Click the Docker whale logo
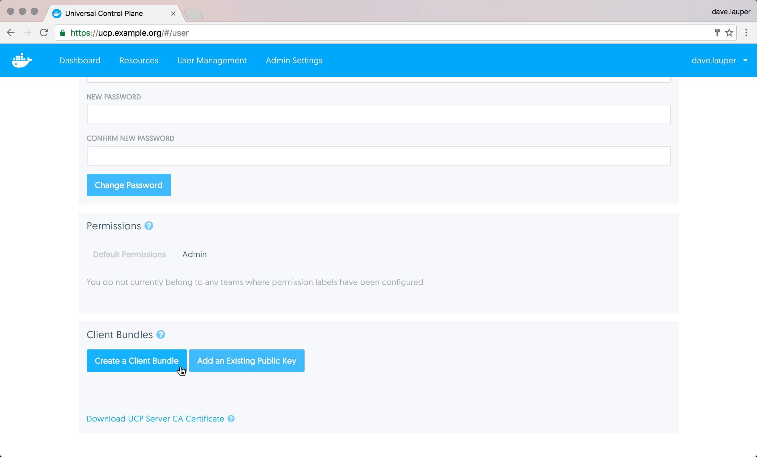 22,60
